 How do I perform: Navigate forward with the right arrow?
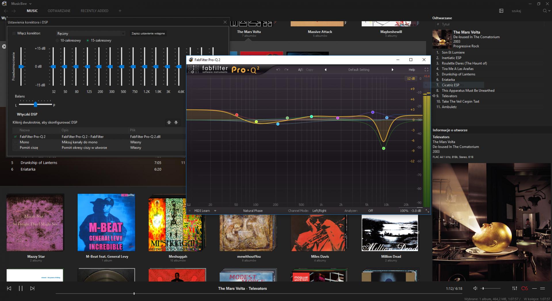click(x=14, y=11)
